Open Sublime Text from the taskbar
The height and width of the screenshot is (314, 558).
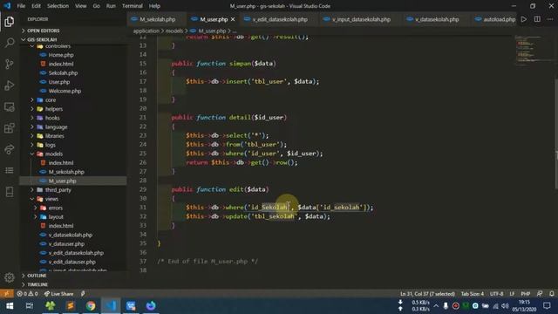(71, 306)
